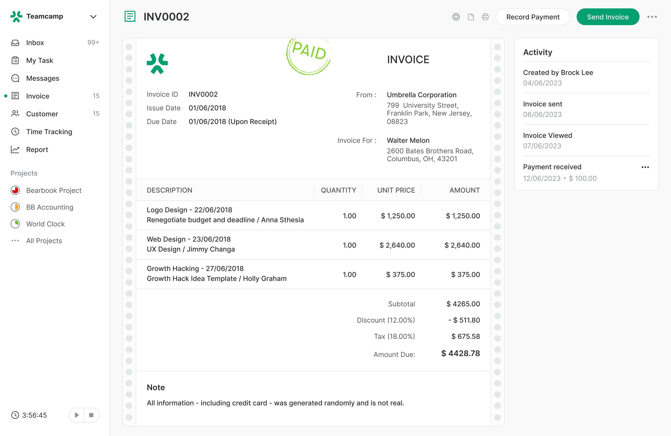671x436 pixels.
Task: Start the timer with the play button
Action: click(77, 415)
